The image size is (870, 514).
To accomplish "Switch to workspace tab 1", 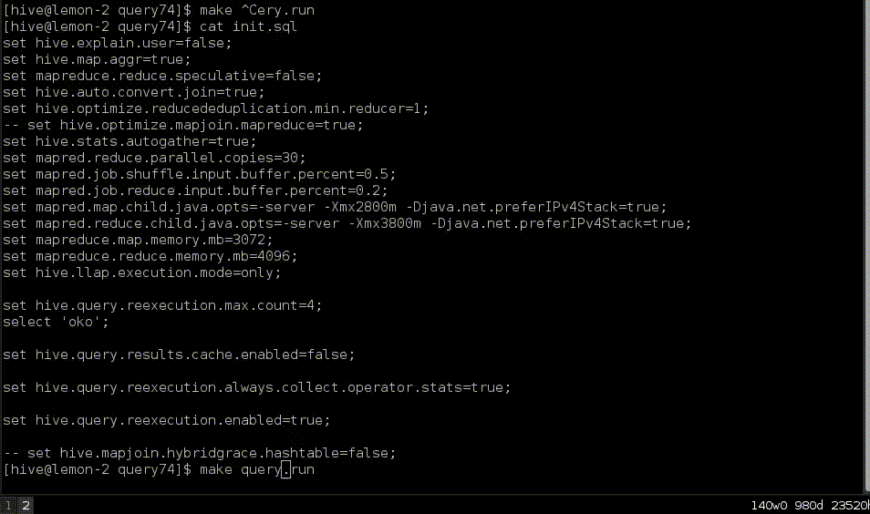I will click(x=8, y=505).
